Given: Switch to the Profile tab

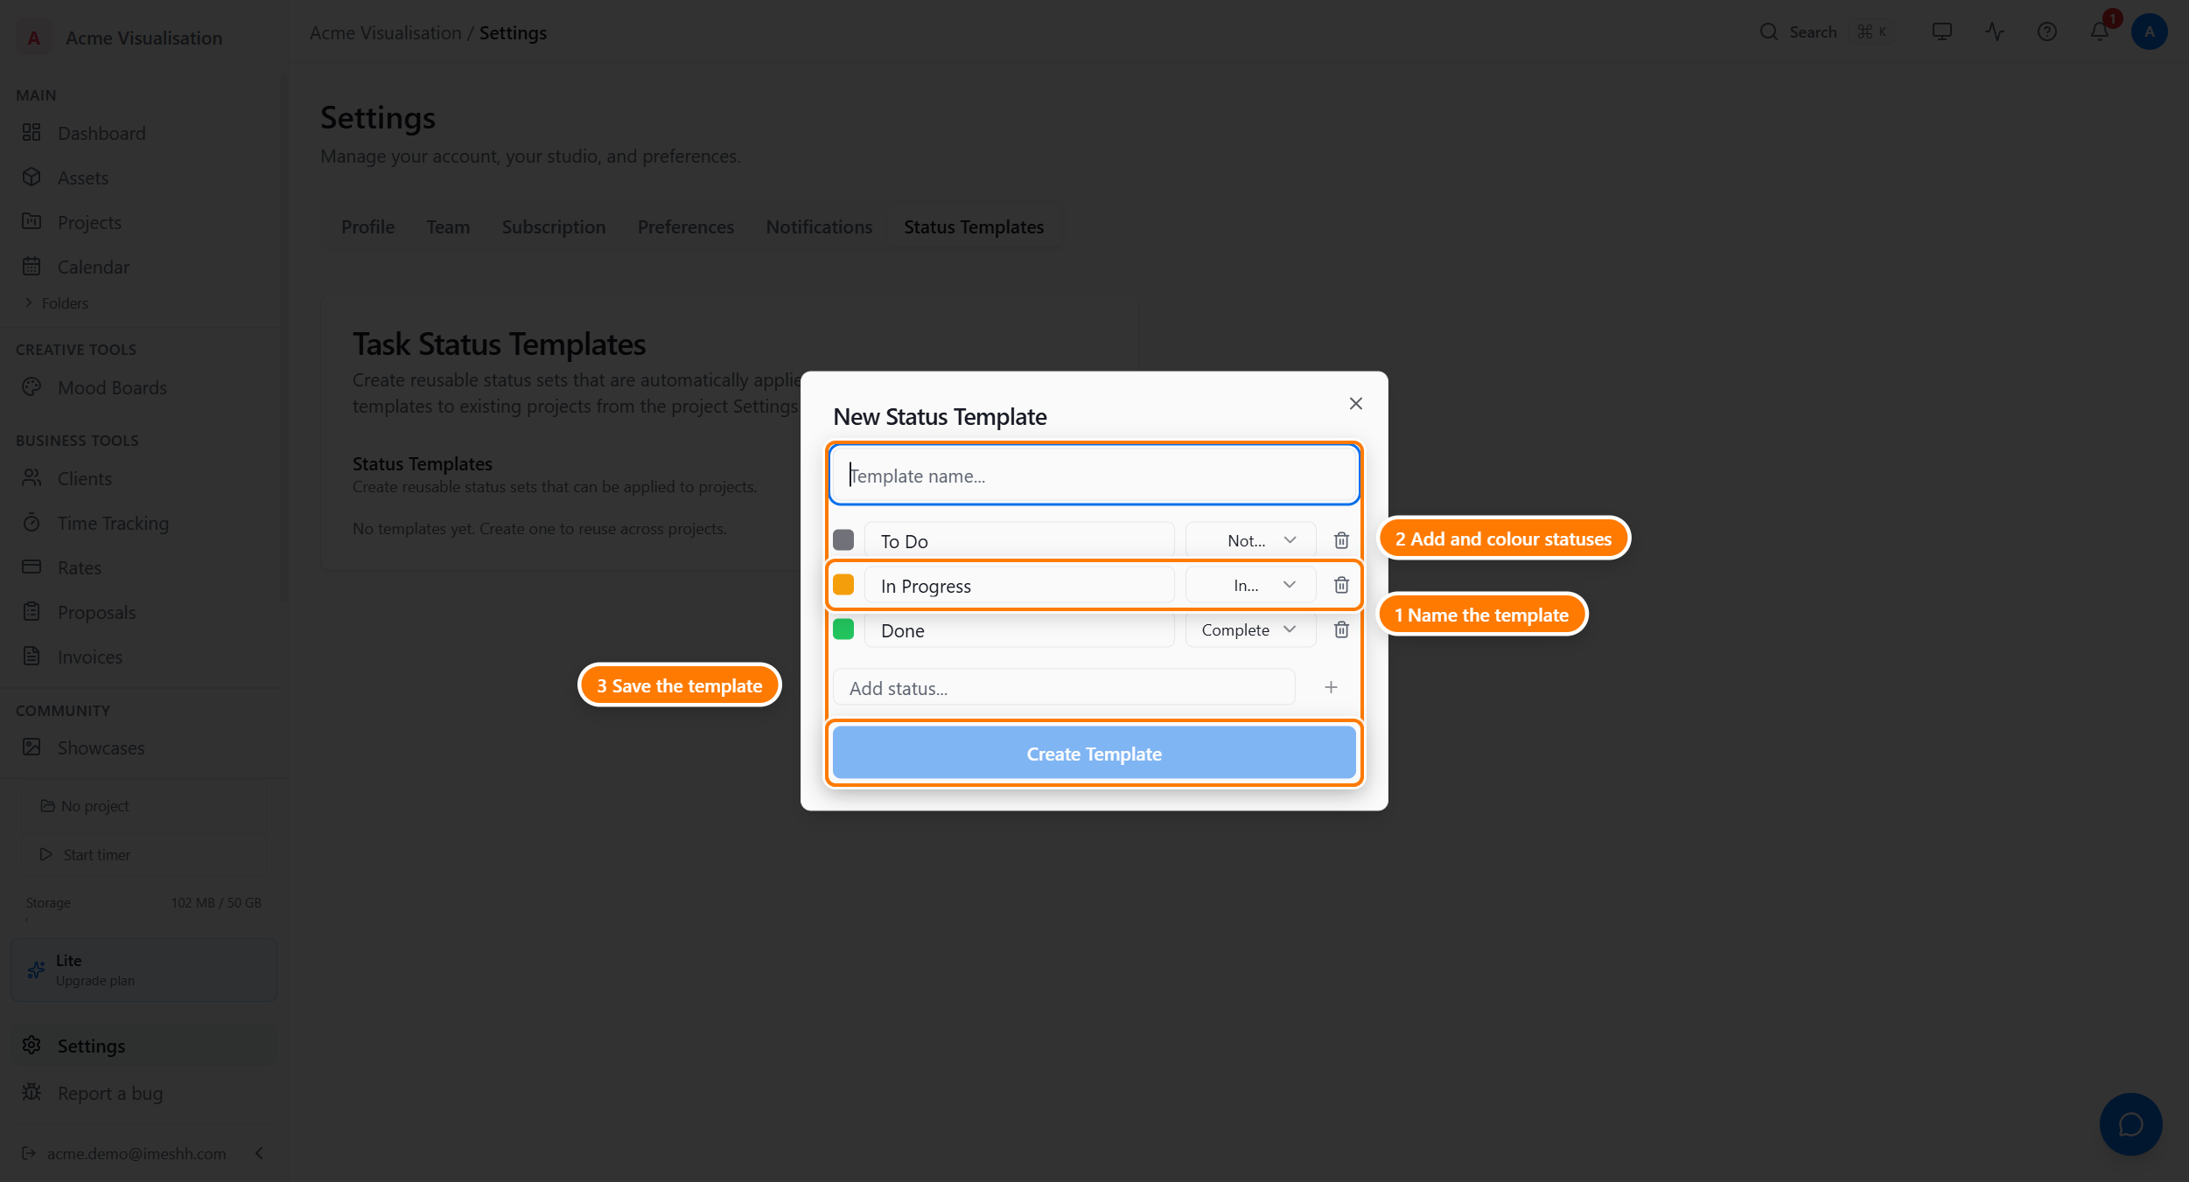Looking at the screenshot, I should click(x=367, y=226).
